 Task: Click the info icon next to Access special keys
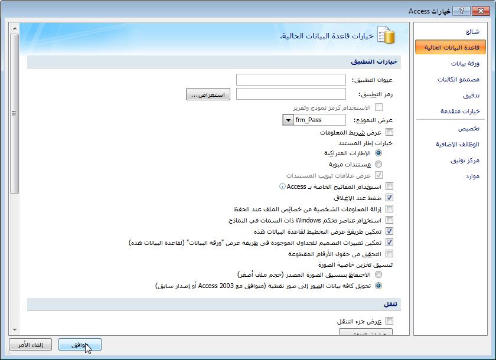pos(282,186)
